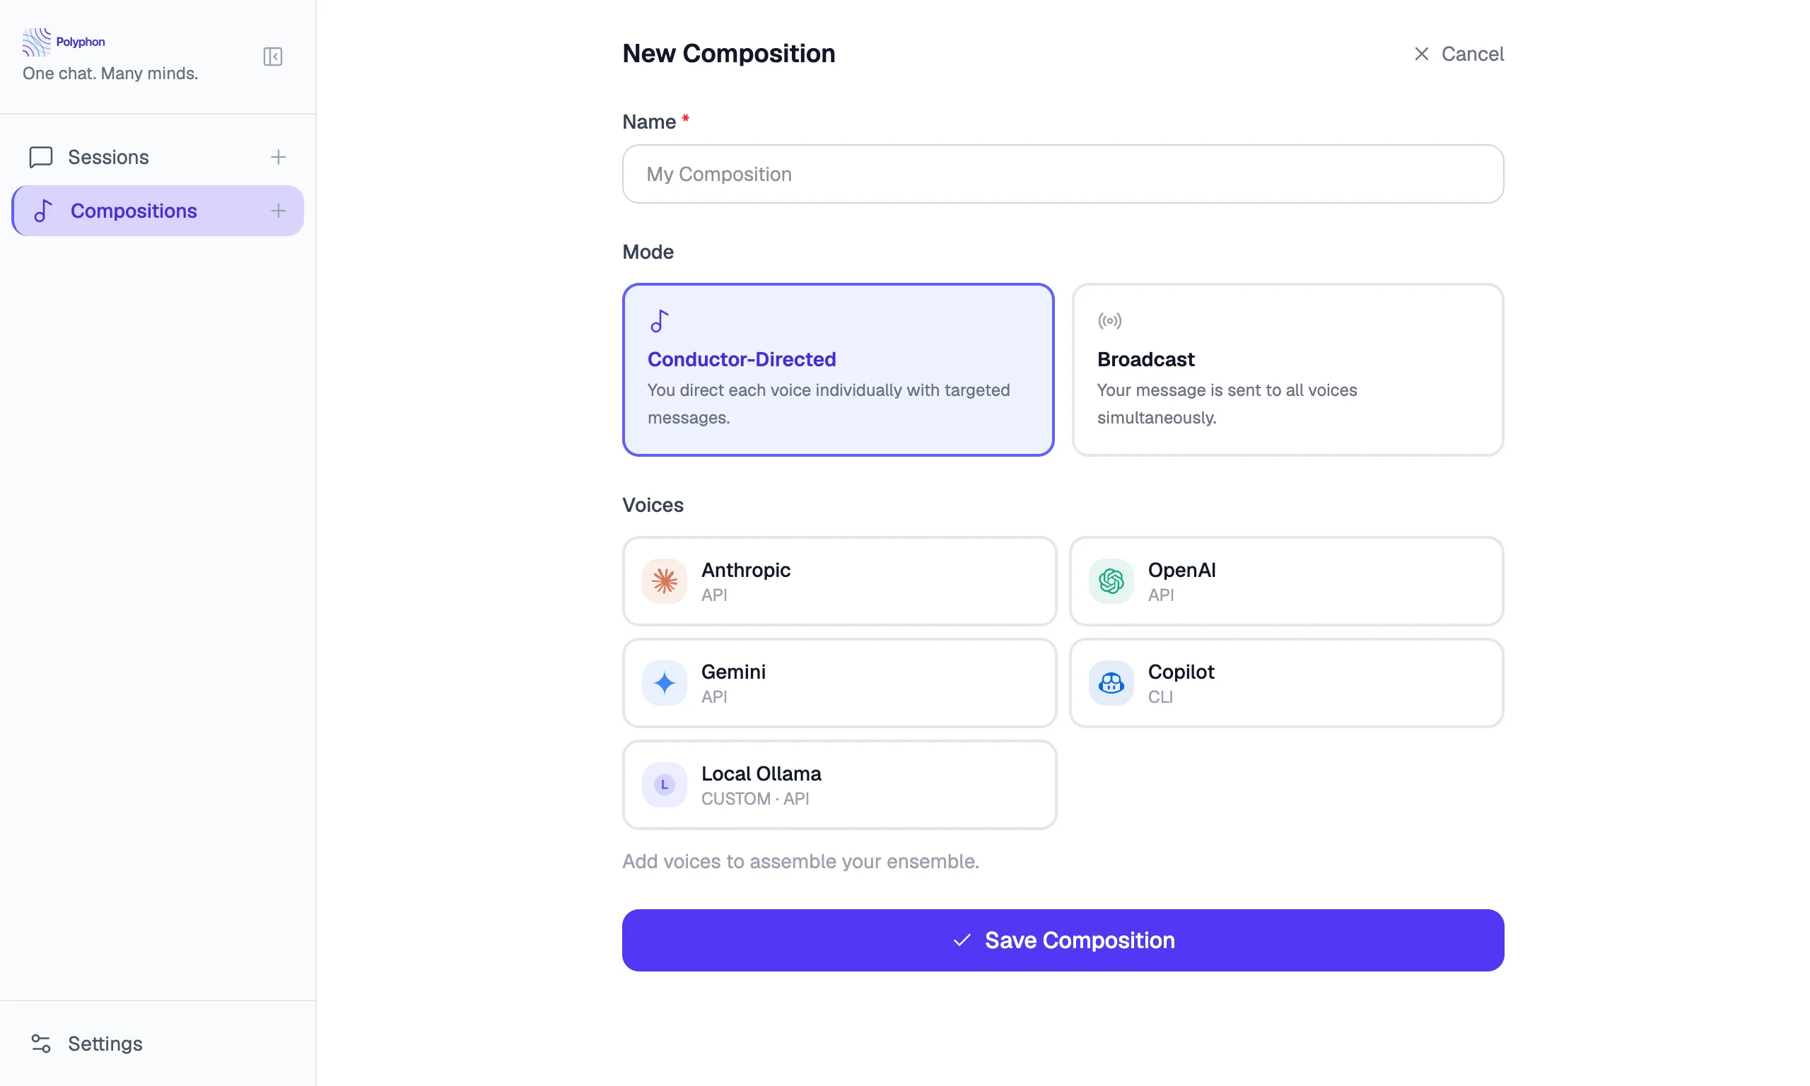Click the composition Name input field
The image size is (1810, 1086).
coord(1061,174)
